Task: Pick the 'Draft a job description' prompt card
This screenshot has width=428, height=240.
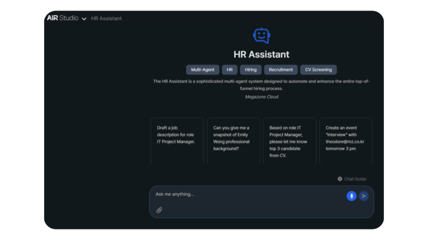Action: 177,141
